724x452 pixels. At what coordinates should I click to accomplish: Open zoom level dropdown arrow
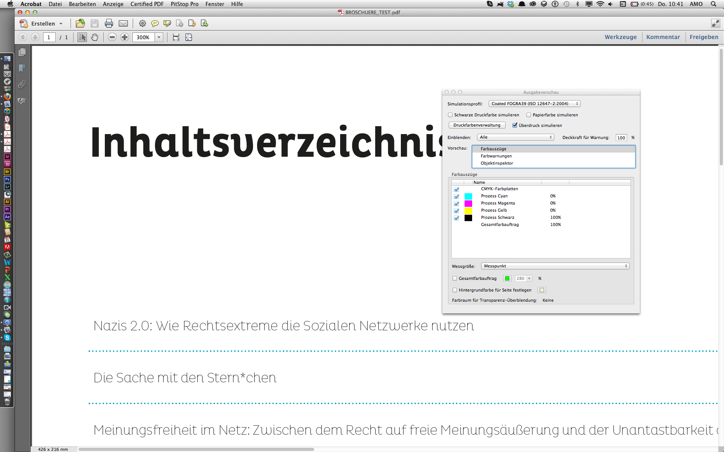[x=159, y=37]
